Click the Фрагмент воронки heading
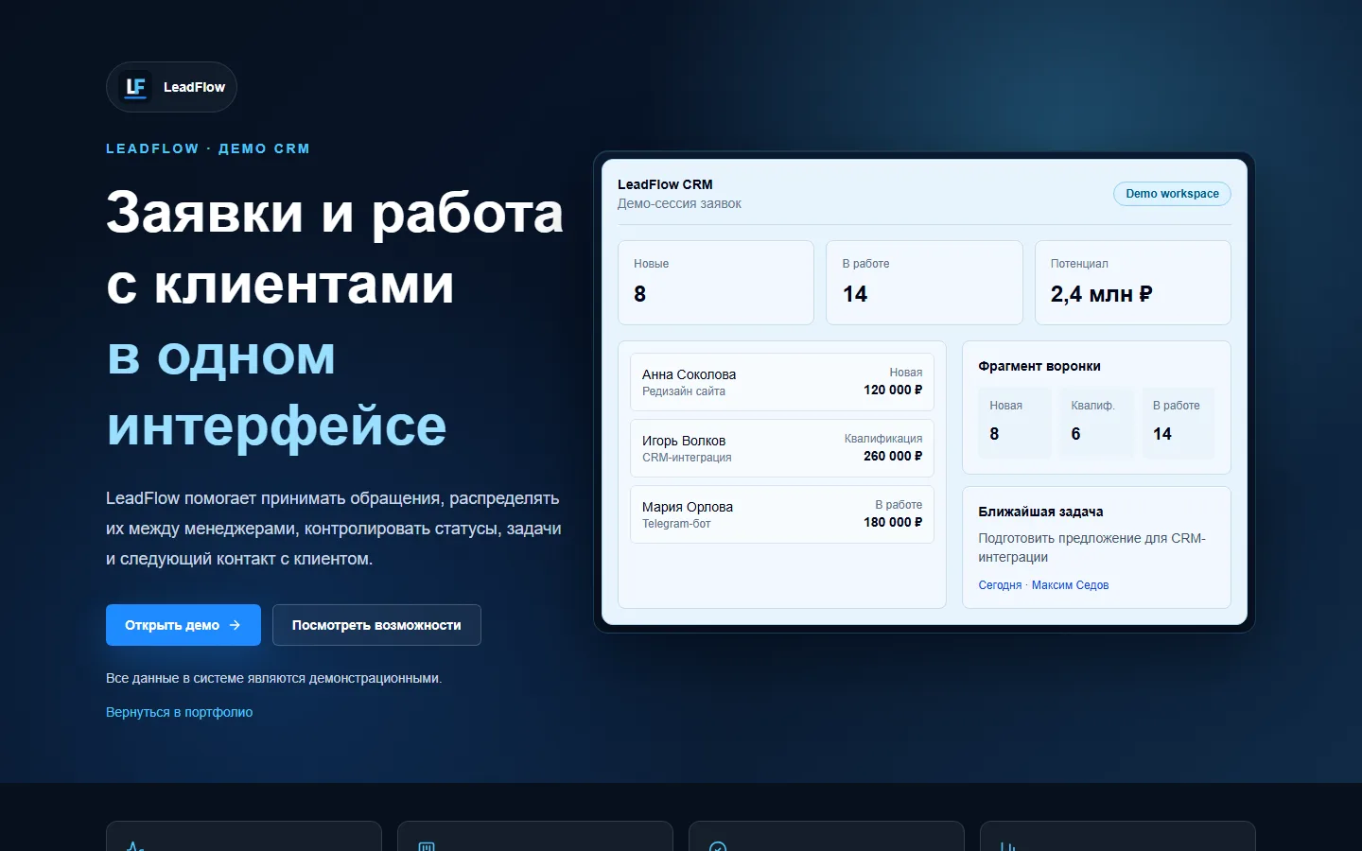This screenshot has width=1362, height=851. pyautogui.click(x=1039, y=366)
